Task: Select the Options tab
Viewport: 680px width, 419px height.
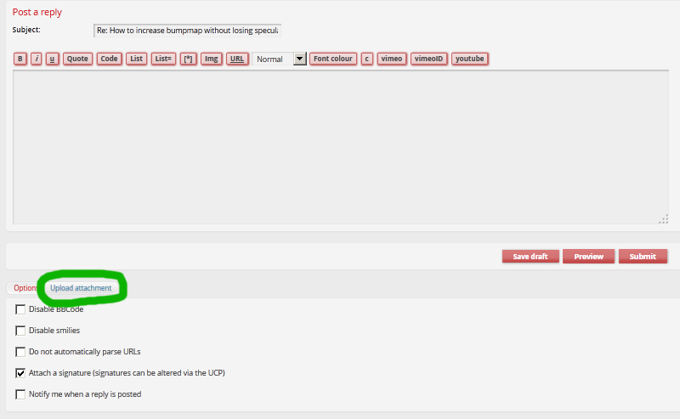Action: (25, 288)
